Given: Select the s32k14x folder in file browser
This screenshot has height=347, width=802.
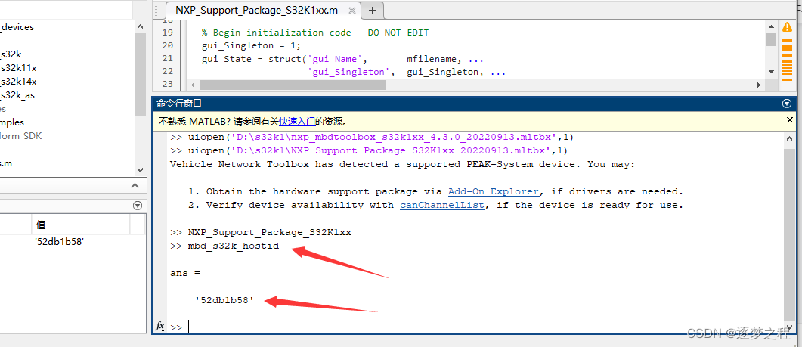Looking at the screenshot, I should tap(18, 81).
